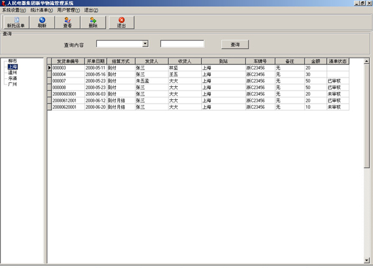Click the 删除 delete toolbar icon
This screenshot has width=373, height=268.
point(93,22)
